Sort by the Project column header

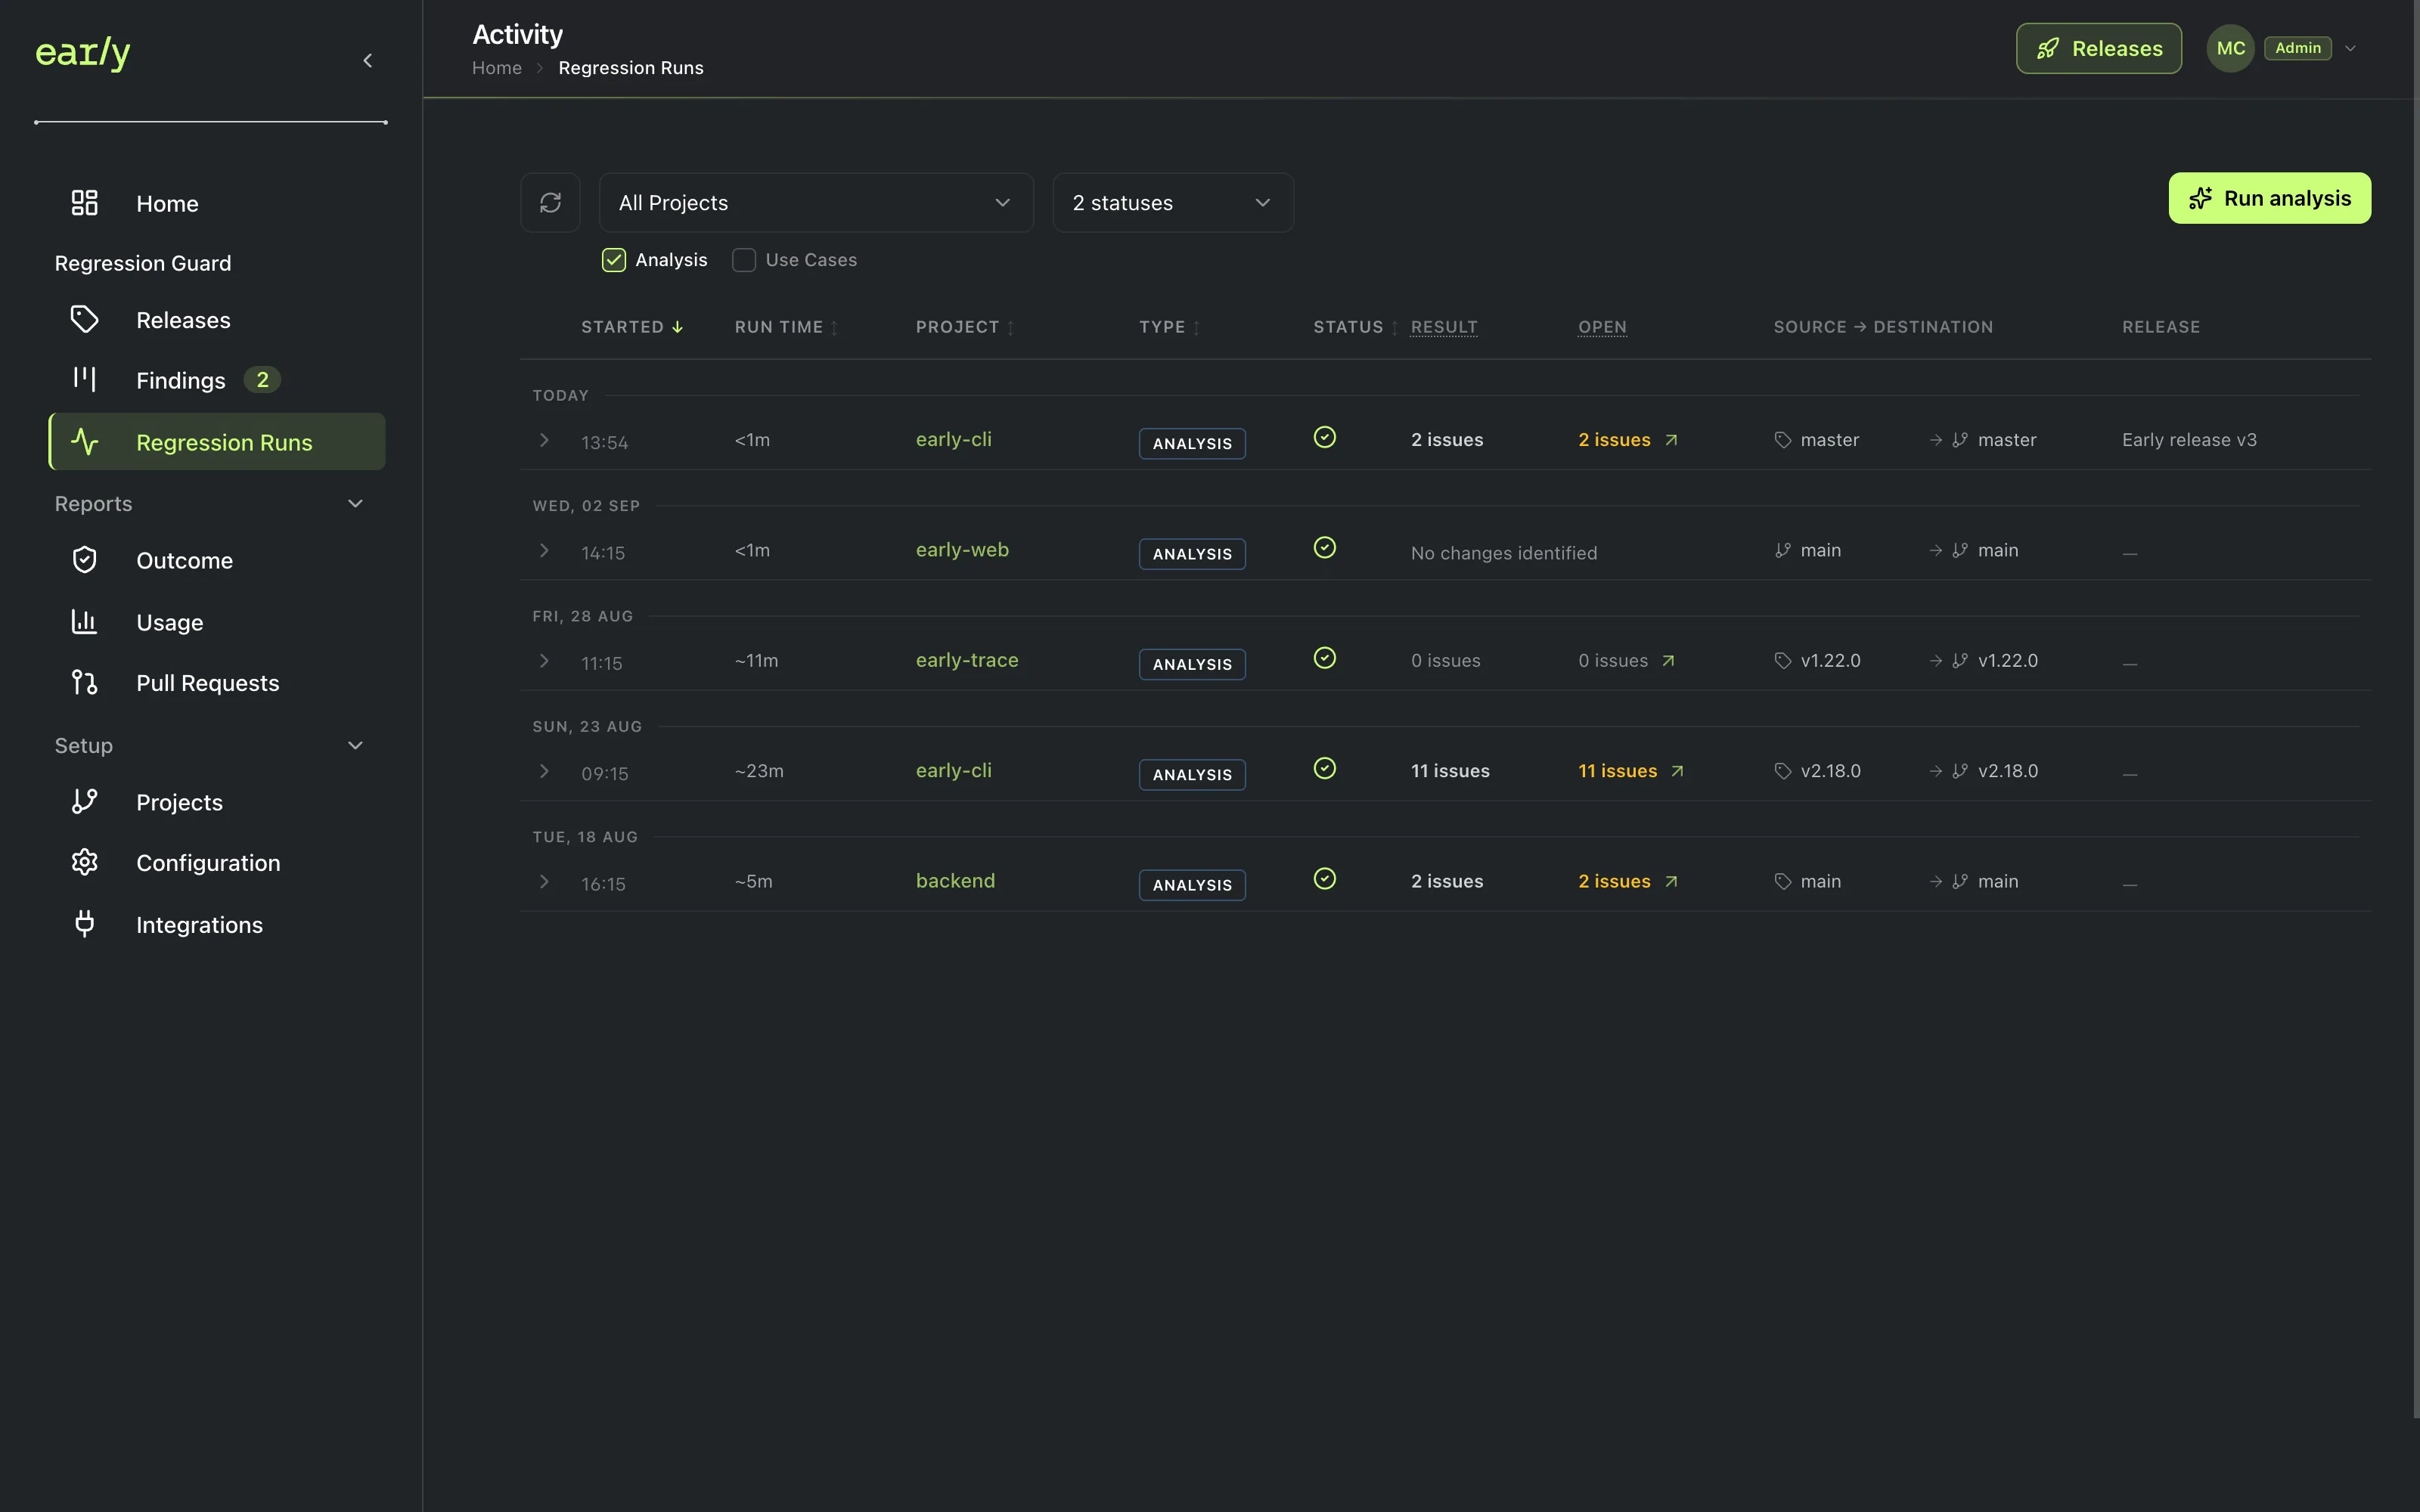[x=965, y=327]
